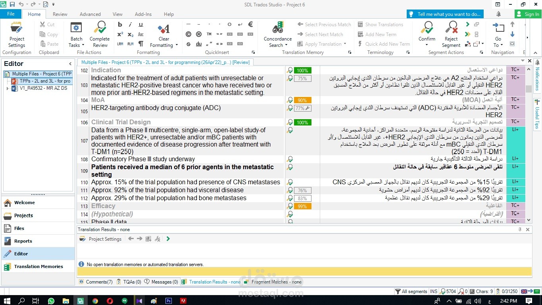The width and height of the screenshot is (542, 305).
Task: Open QuickInsert group dialog launcher
Action: point(254,52)
